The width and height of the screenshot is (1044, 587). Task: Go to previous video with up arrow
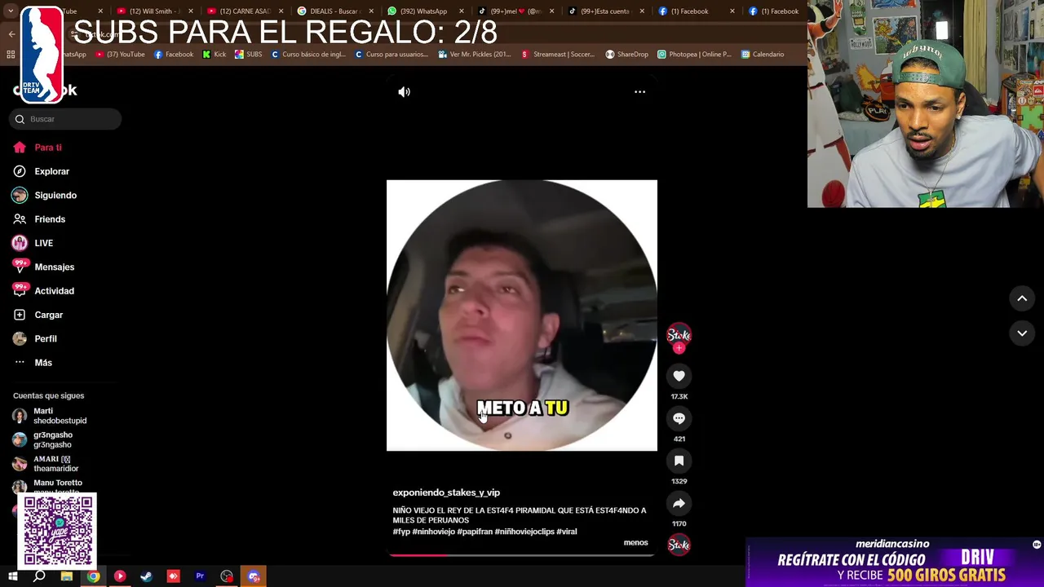(1022, 298)
